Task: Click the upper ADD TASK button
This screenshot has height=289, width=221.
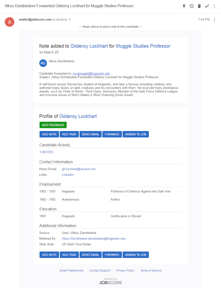Action: click(x=69, y=134)
